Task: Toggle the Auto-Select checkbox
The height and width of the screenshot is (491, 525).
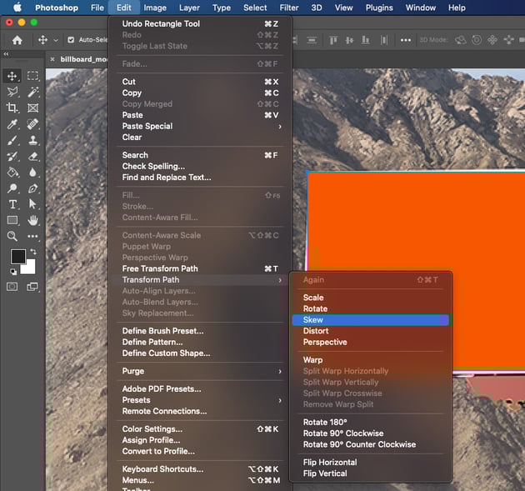Action: tap(71, 40)
